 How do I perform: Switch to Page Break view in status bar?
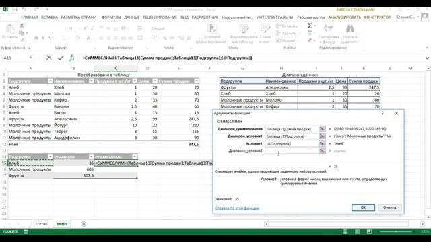click(369, 231)
